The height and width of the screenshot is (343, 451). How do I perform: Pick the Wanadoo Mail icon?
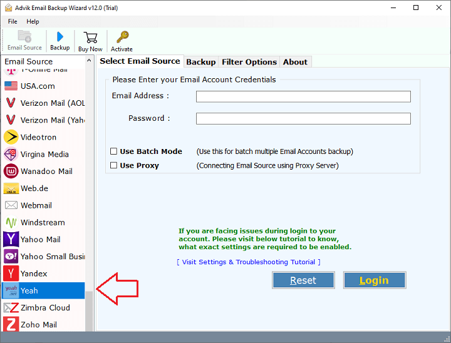point(11,171)
